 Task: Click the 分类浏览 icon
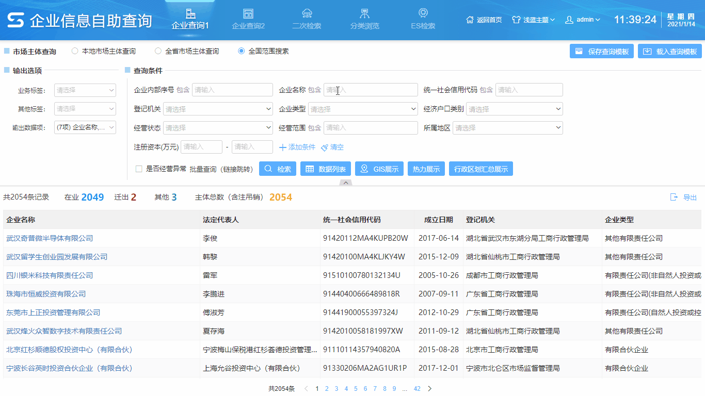(364, 13)
